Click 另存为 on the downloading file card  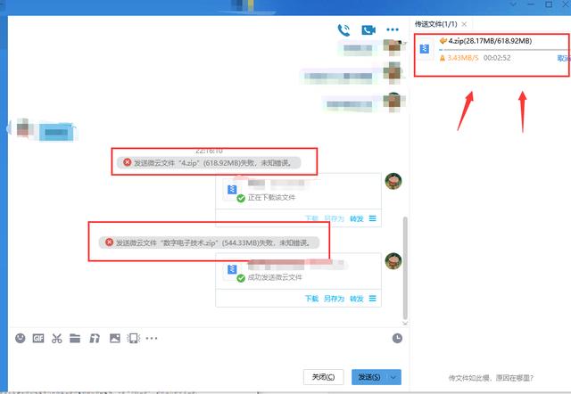tap(334, 218)
